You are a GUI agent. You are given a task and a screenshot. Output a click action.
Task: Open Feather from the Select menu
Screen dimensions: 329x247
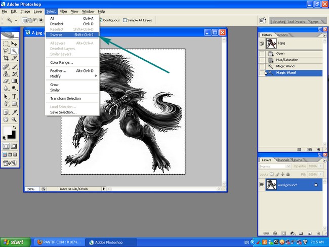point(72,71)
